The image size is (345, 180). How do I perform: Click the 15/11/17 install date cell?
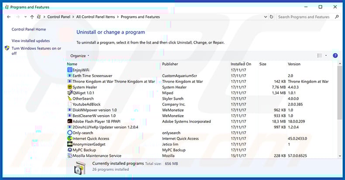click(238, 156)
